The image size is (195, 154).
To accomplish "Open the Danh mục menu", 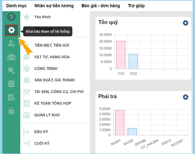I will click(x=16, y=5).
